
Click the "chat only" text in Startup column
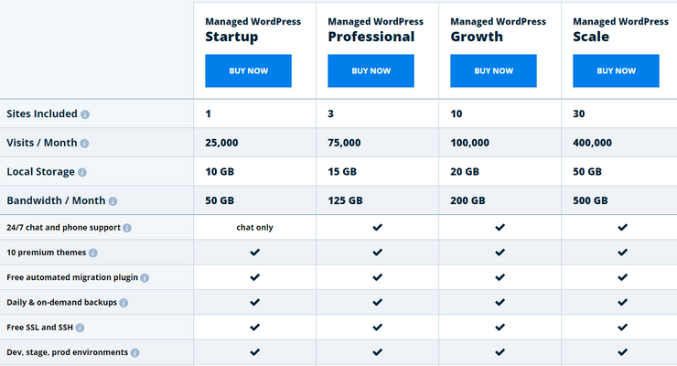tap(254, 228)
